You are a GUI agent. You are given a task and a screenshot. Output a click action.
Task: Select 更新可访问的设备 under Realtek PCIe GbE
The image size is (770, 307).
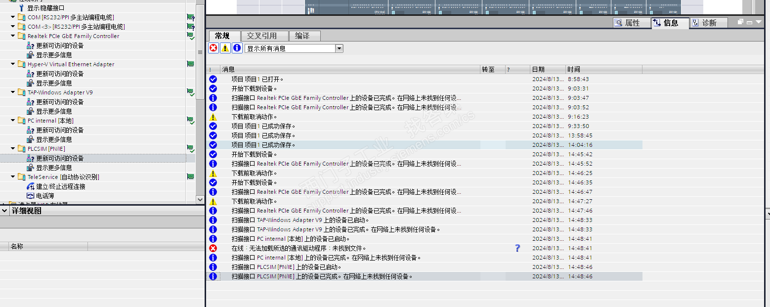[60, 45]
